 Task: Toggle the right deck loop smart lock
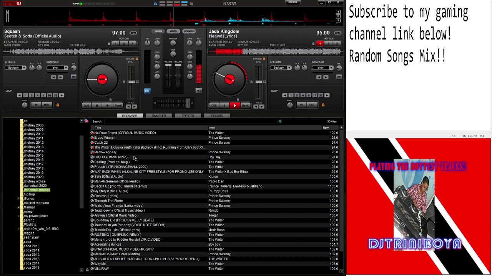[x=323, y=105]
